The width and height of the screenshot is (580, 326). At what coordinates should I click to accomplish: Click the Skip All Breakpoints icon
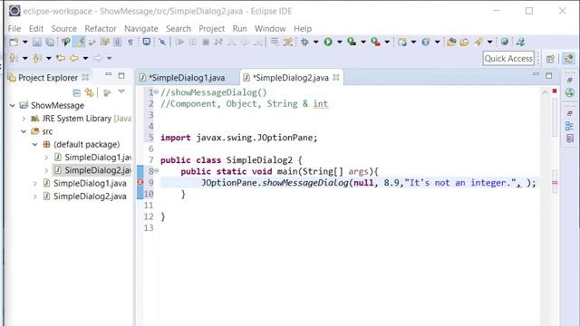[x=162, y=42]
